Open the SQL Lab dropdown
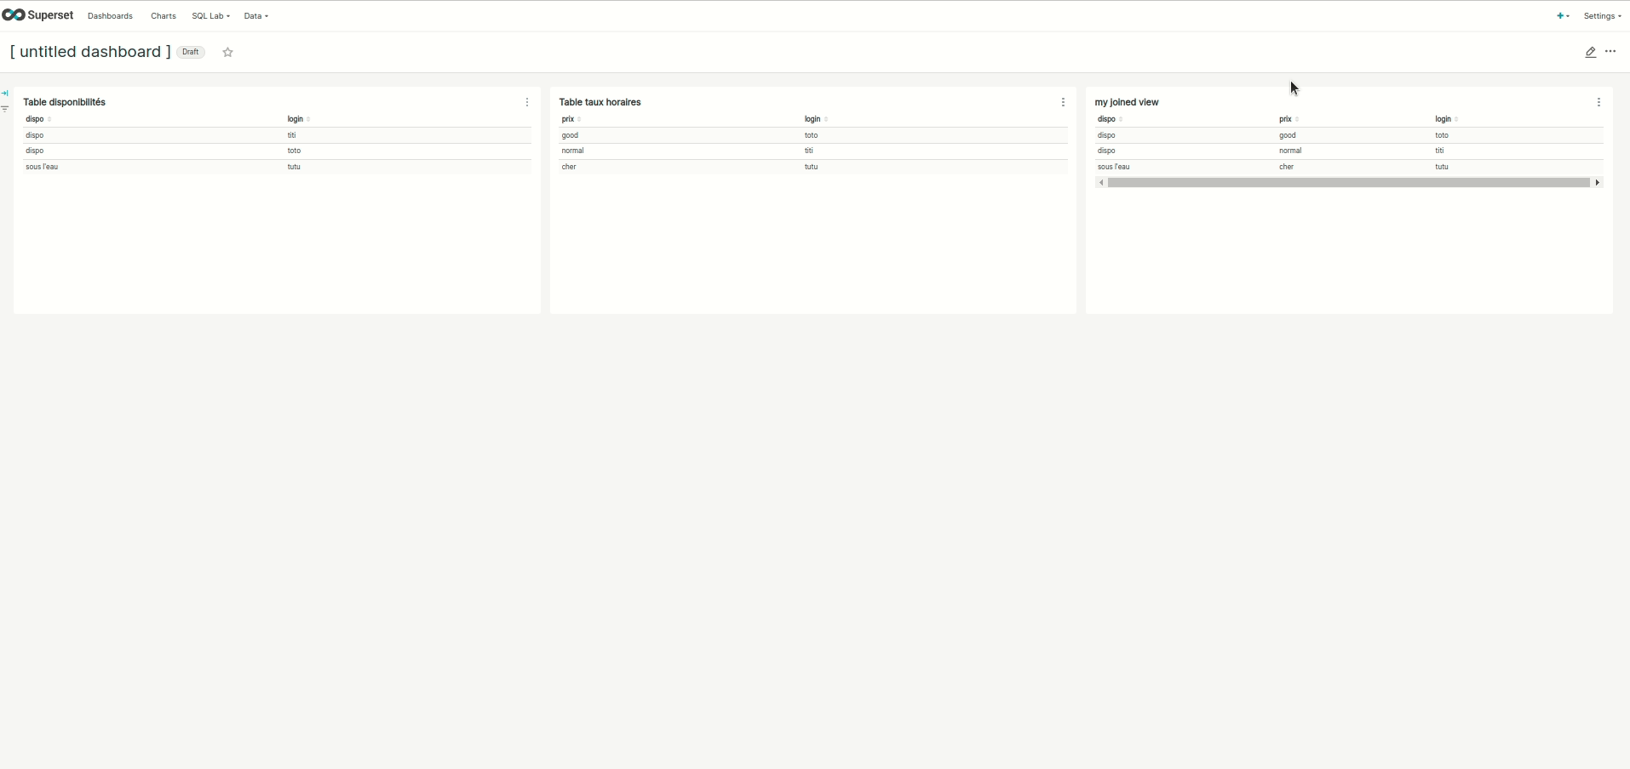This screenshot has height=769, width=1630. [210, 15]
